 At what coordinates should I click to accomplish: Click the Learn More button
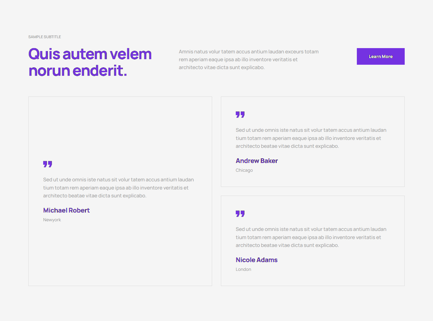[x=380, y=56]
